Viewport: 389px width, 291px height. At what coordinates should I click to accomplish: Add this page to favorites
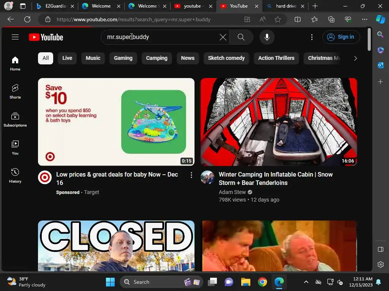tap(278, 19)
